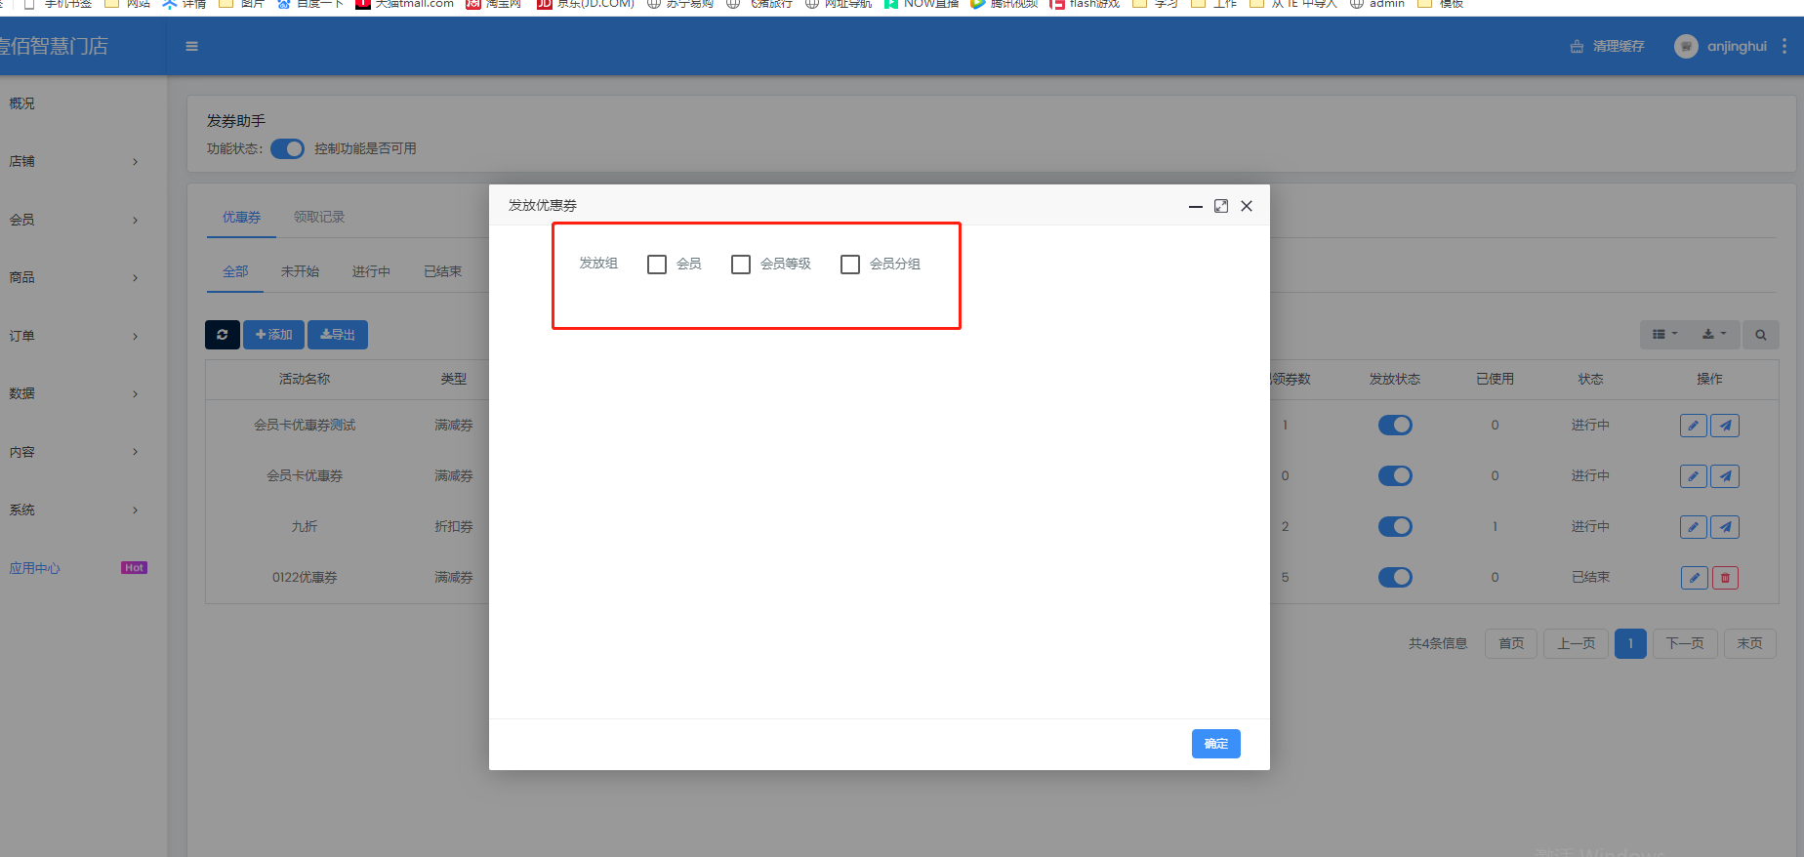Switch to the 优惠券 tab

pyautogui.click(x=241, y=218)
